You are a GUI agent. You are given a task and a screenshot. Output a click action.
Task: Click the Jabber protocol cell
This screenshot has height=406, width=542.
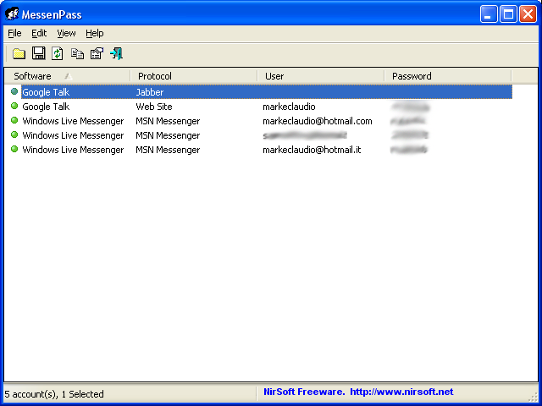click(x=150, y=92)
